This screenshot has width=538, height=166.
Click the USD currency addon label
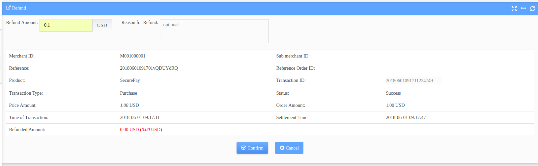click(102, 25)
